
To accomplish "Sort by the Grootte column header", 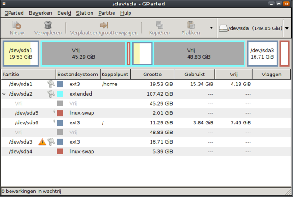I will click(152, 74).
